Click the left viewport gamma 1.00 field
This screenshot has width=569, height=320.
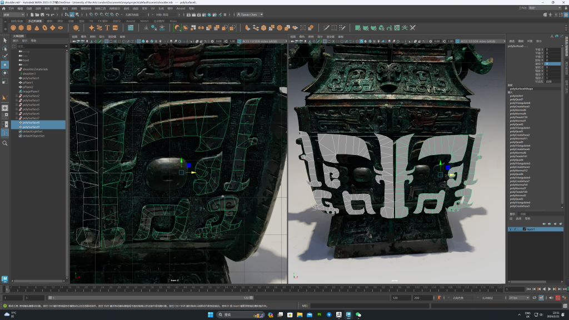(232, 41)
